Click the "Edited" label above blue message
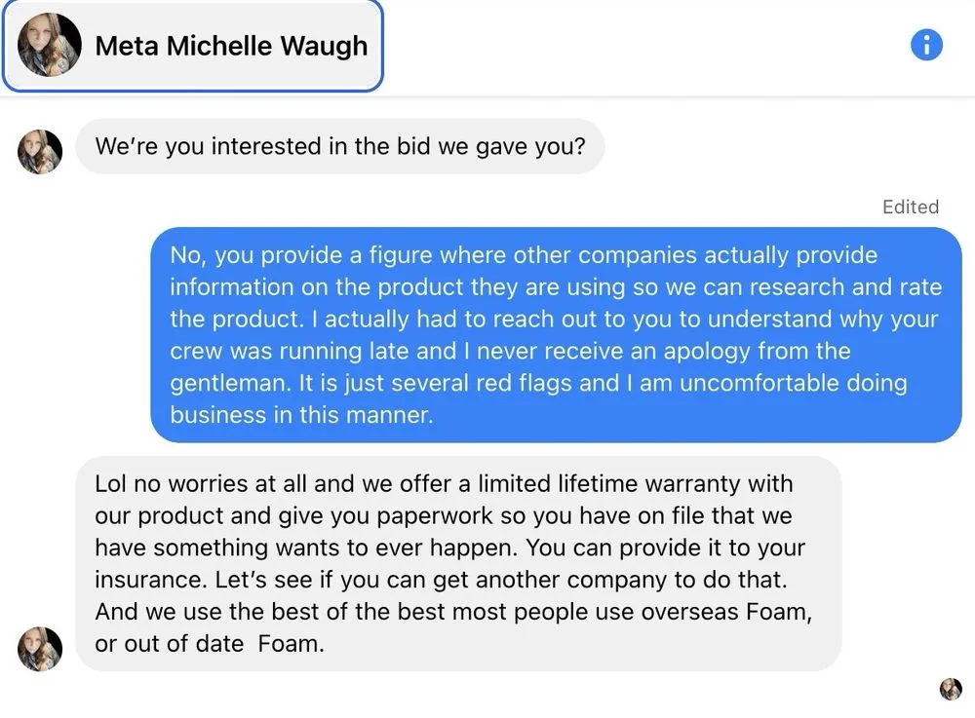Image resolution: width=975 pixels, height=718 pixels. pos(910,207)
